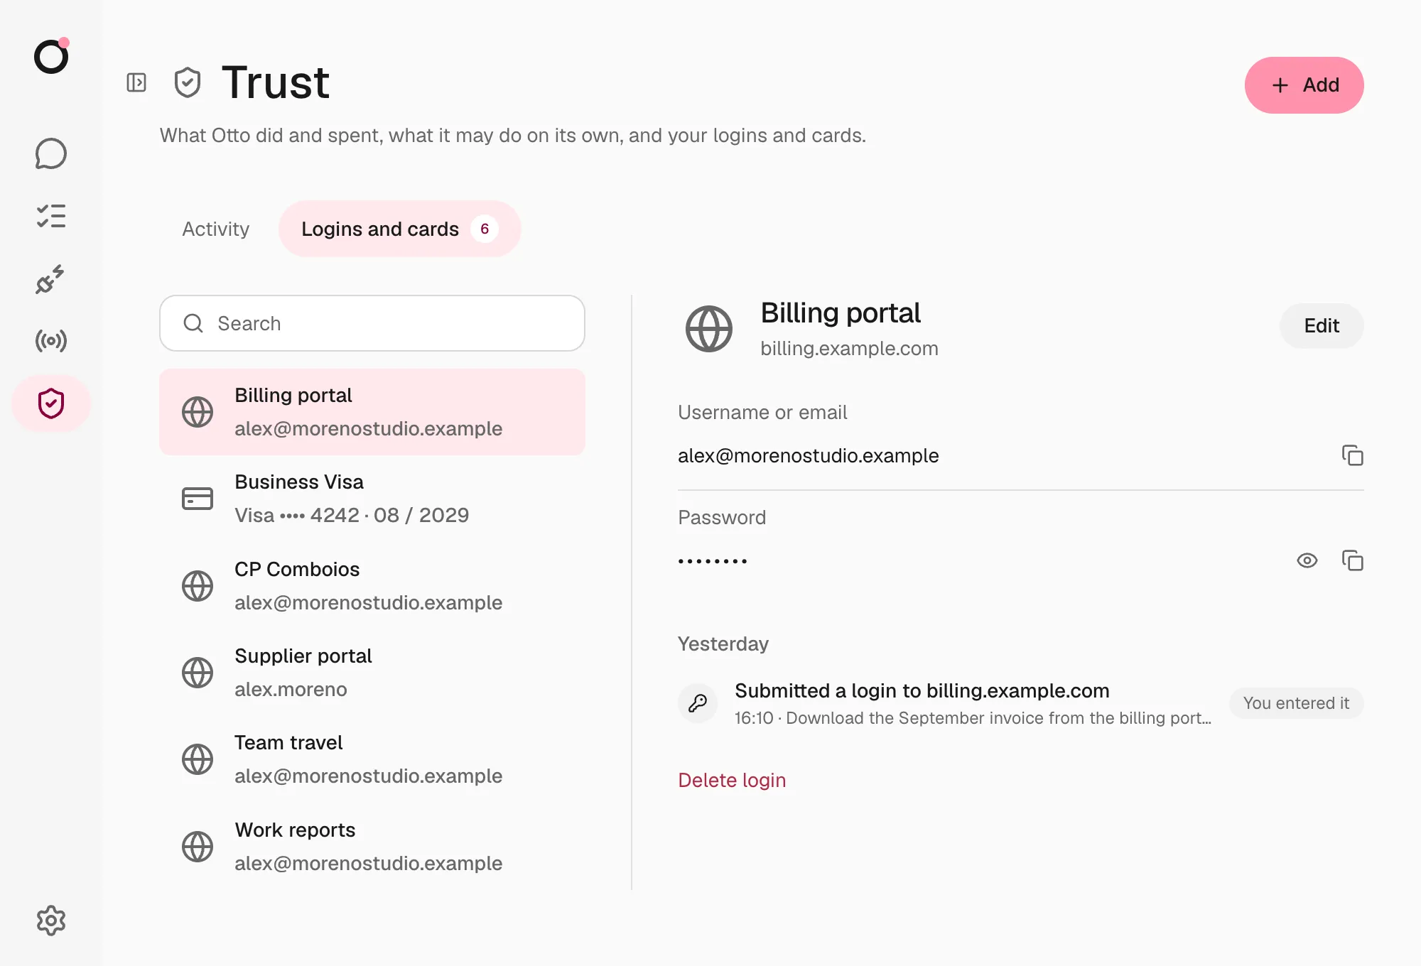Open the tasks checklist sidebar icon

click(51, 216)
